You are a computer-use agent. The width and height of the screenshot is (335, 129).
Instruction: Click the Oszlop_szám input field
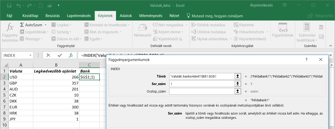(x=201, y=91)
